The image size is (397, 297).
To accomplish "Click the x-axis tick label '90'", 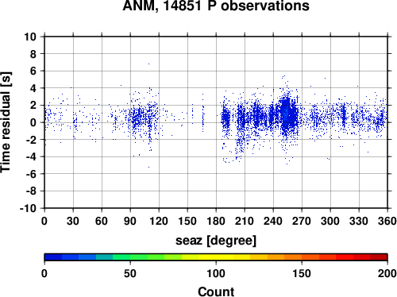I will point(130,221).
